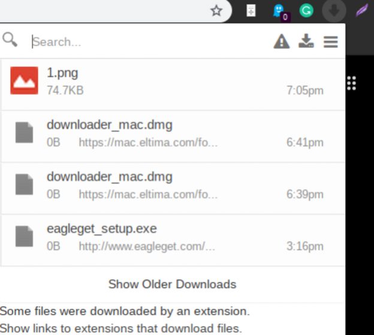Click the red image icon for 1.png
Image resolution: width=374 pixels, height=335 pixels.
tap(24, 80)
